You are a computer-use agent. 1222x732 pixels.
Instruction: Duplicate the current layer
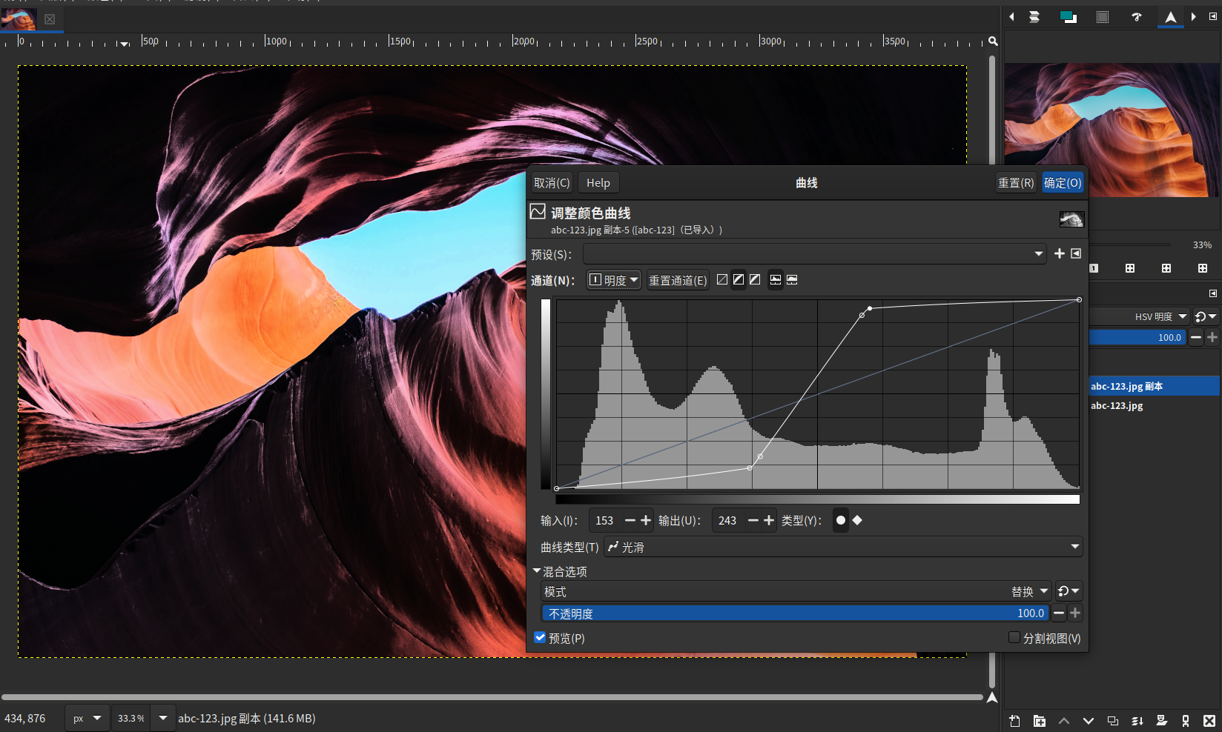click(1112, 721)
